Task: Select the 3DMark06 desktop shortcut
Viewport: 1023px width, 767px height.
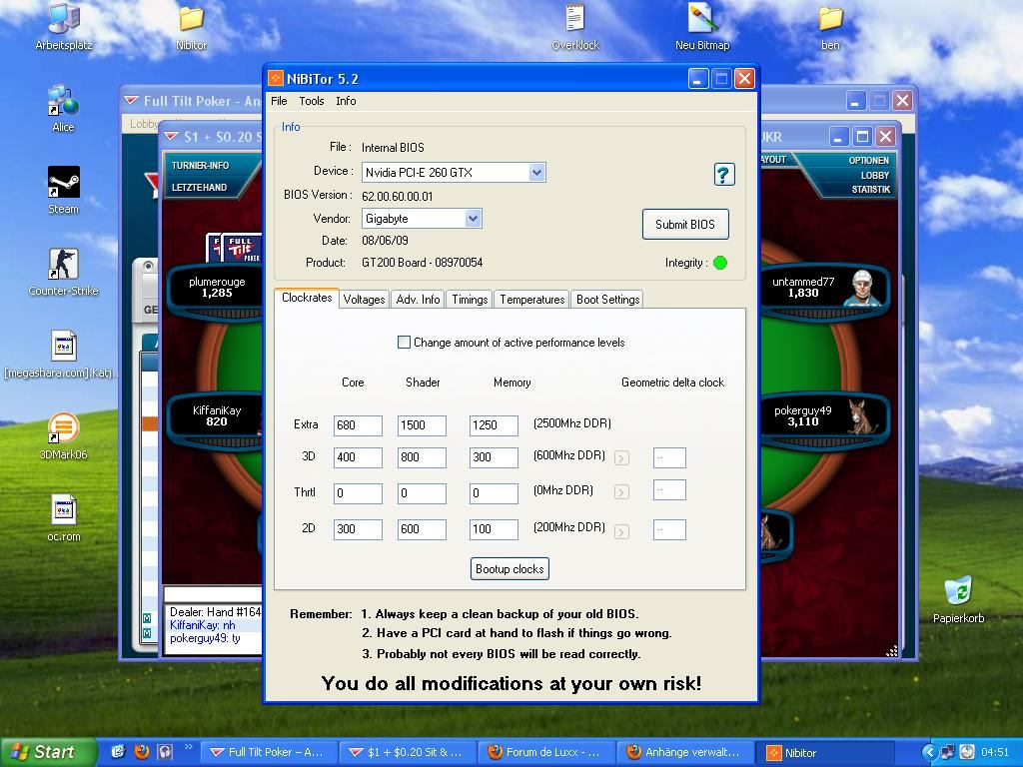Action: pos(63,437)
